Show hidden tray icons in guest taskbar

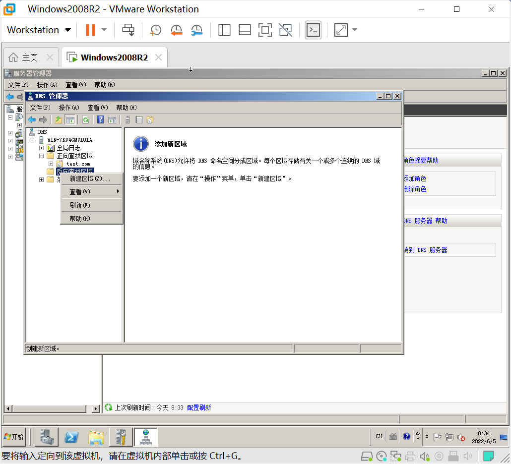pos(427,437)
